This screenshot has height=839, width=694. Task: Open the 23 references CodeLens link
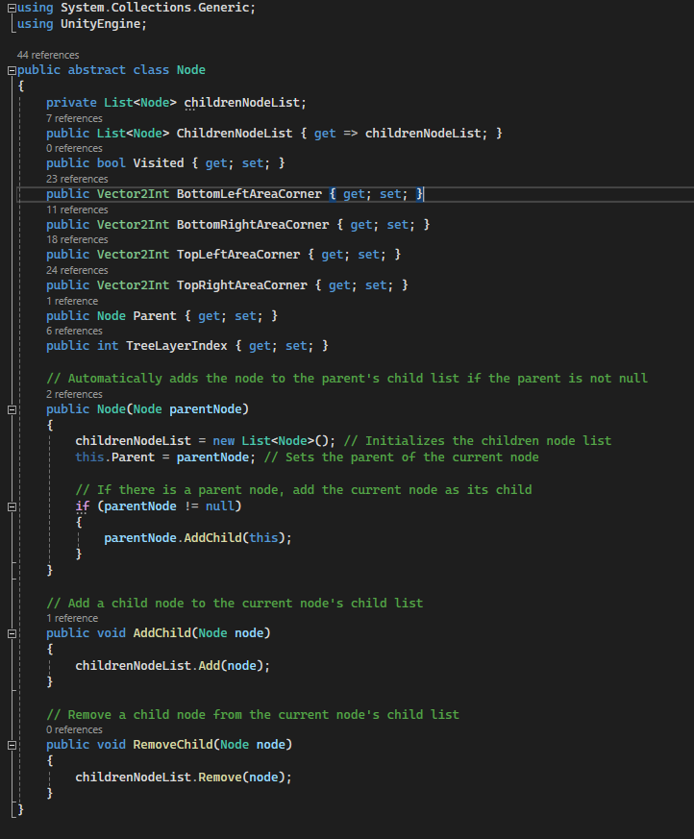[x=77, y=179]
